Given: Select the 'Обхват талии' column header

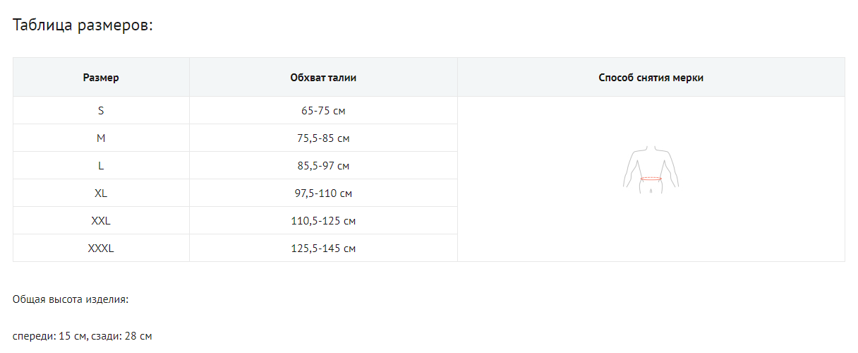Looking at the screenshot, I should (x=323, y=78).
